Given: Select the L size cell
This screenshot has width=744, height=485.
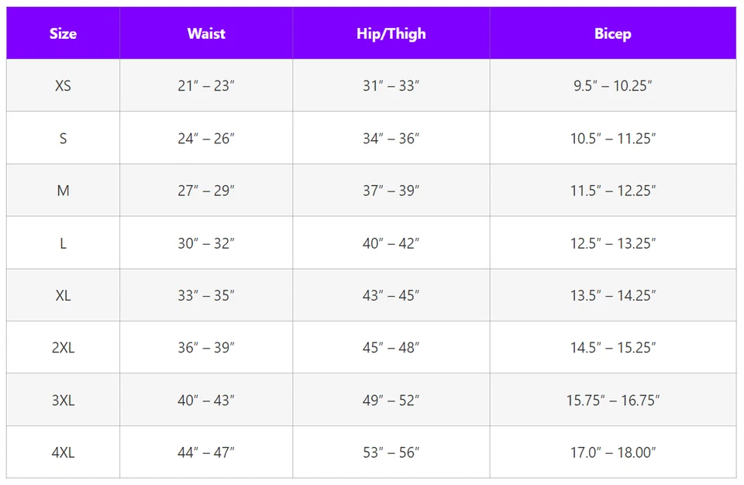Looking at the screenshot, I should (63, 243).
